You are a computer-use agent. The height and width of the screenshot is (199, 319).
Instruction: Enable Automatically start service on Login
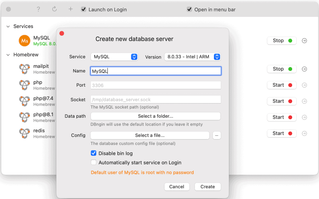pos(93,163)
